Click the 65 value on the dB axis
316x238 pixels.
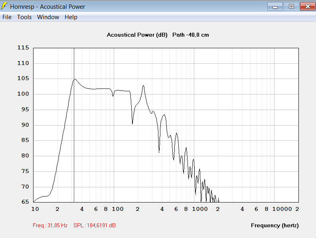pos(25,202)
